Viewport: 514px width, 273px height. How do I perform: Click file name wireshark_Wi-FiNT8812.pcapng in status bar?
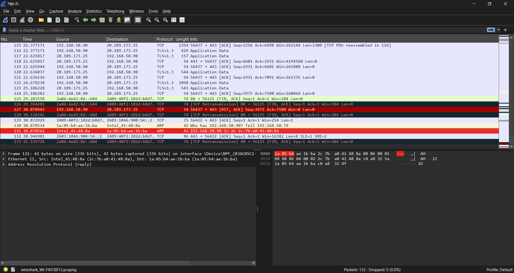point(49,270)
